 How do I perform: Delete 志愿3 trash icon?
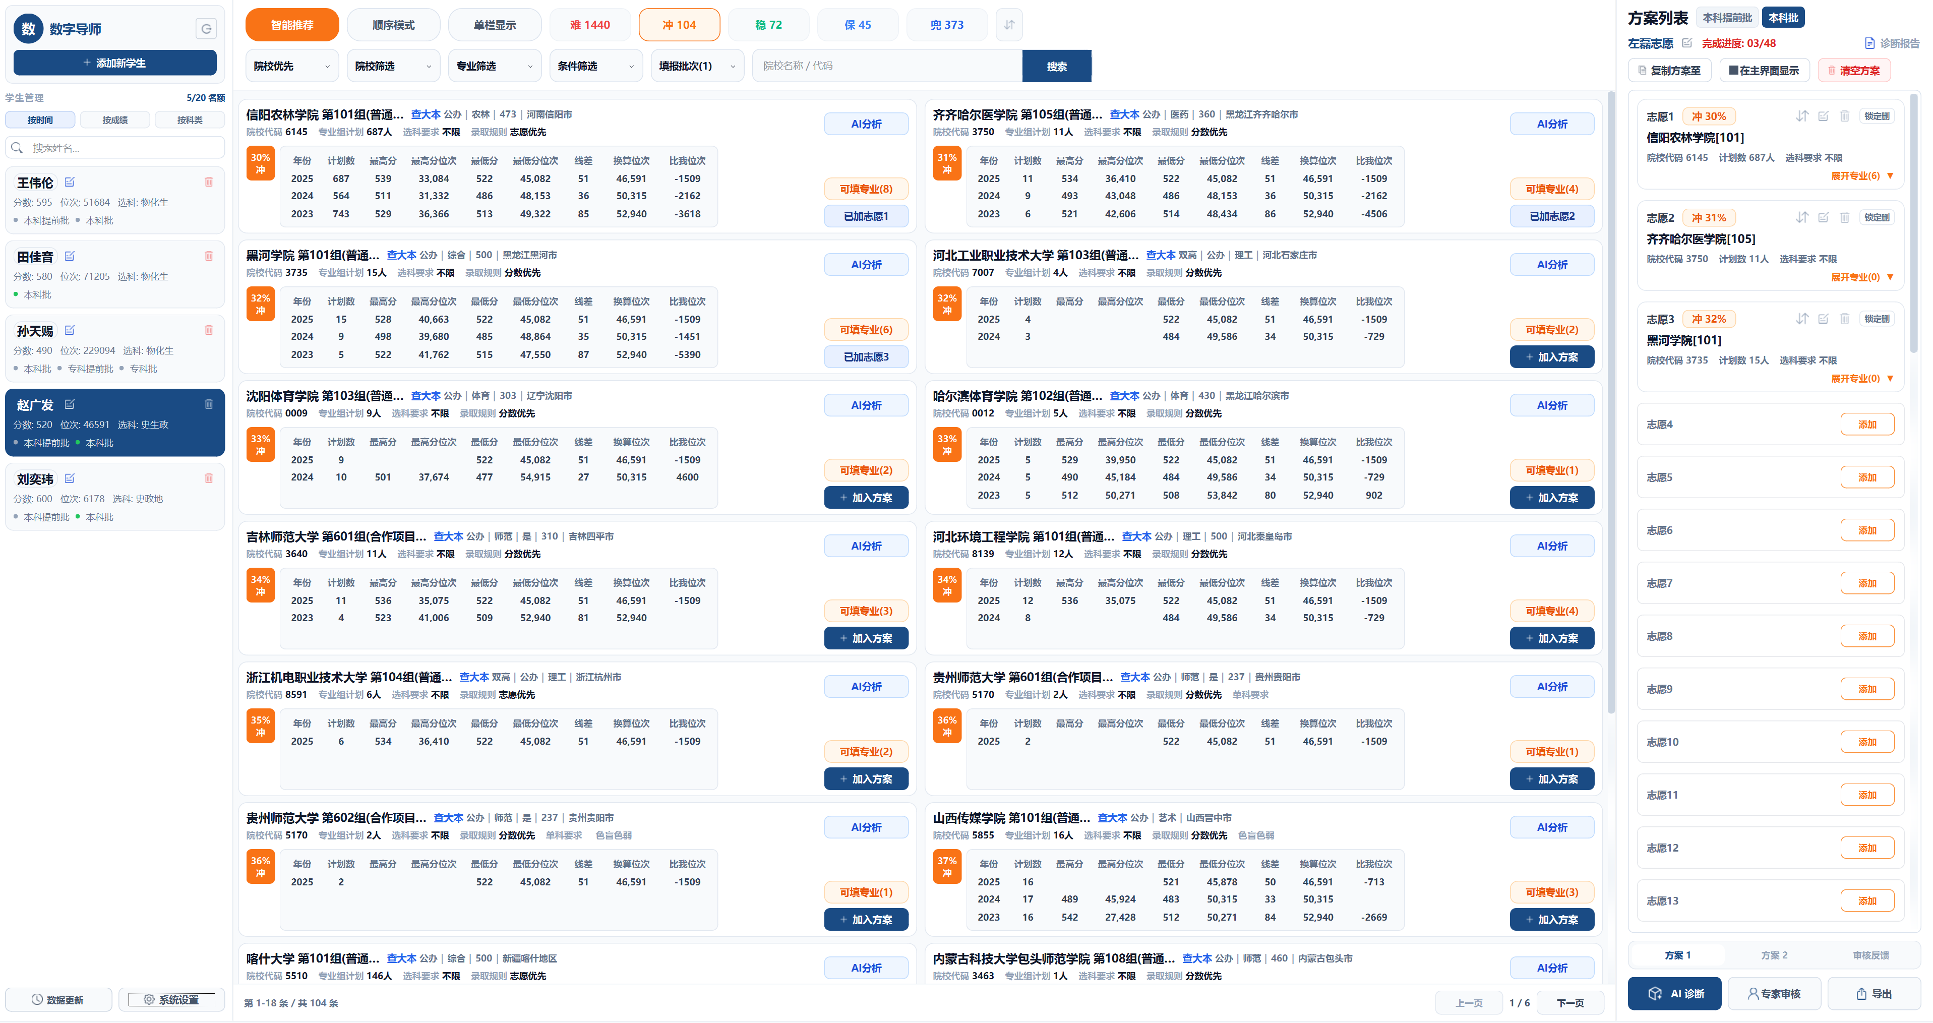point(1844,318)
